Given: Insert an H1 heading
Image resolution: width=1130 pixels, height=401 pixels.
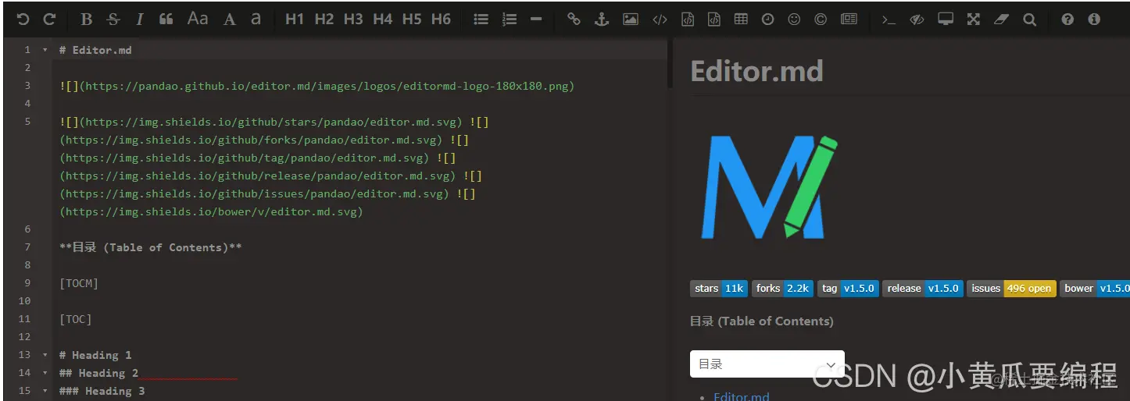Looking at the screenshot, I should coord(295,20).
